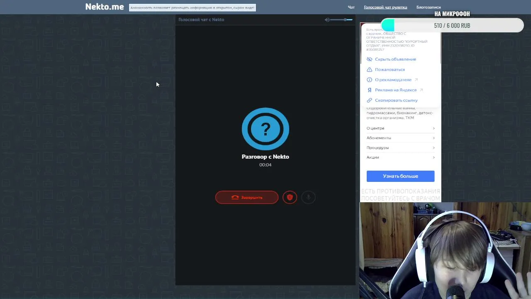Expand the Абонементы row
The width and height of the screenshot is (531, 299).
pos(400,138)
